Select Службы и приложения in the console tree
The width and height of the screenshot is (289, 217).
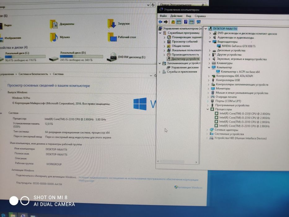click(x=182, y=72)
